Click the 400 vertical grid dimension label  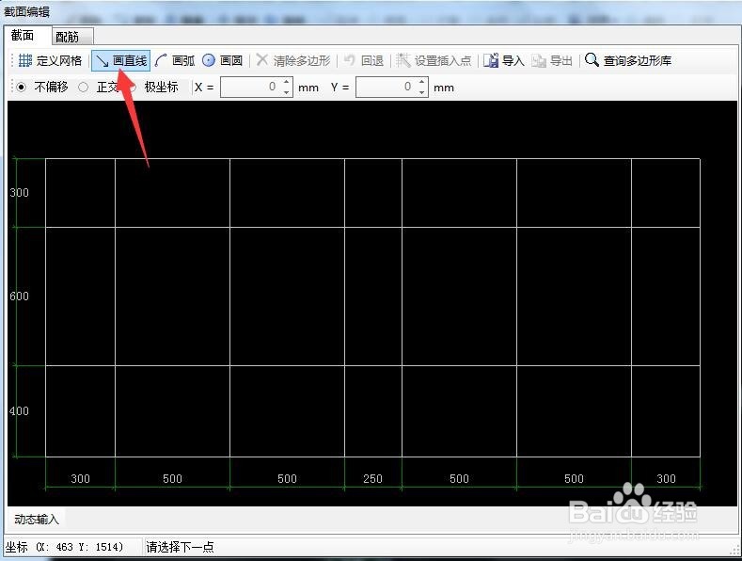point(20,410)
